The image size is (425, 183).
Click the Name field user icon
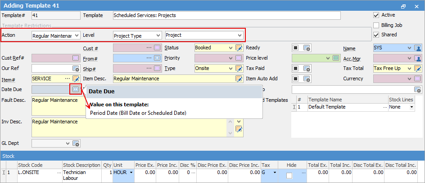pos(418,48)
